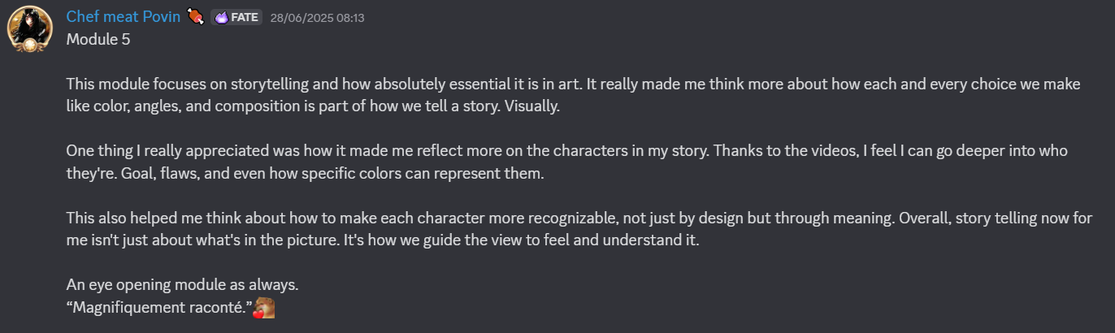Click the FATE server tag label
The height and width of the screenshot is (333, 1115).
coord(245,17)
